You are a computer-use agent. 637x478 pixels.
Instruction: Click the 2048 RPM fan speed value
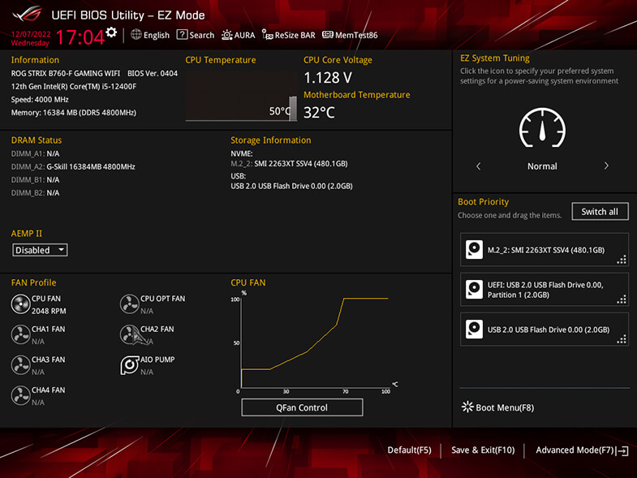[x=49, y=311]
